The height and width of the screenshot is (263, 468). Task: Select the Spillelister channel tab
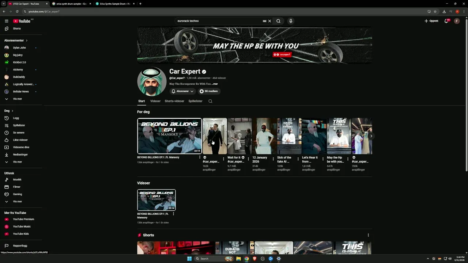point(195,101)
